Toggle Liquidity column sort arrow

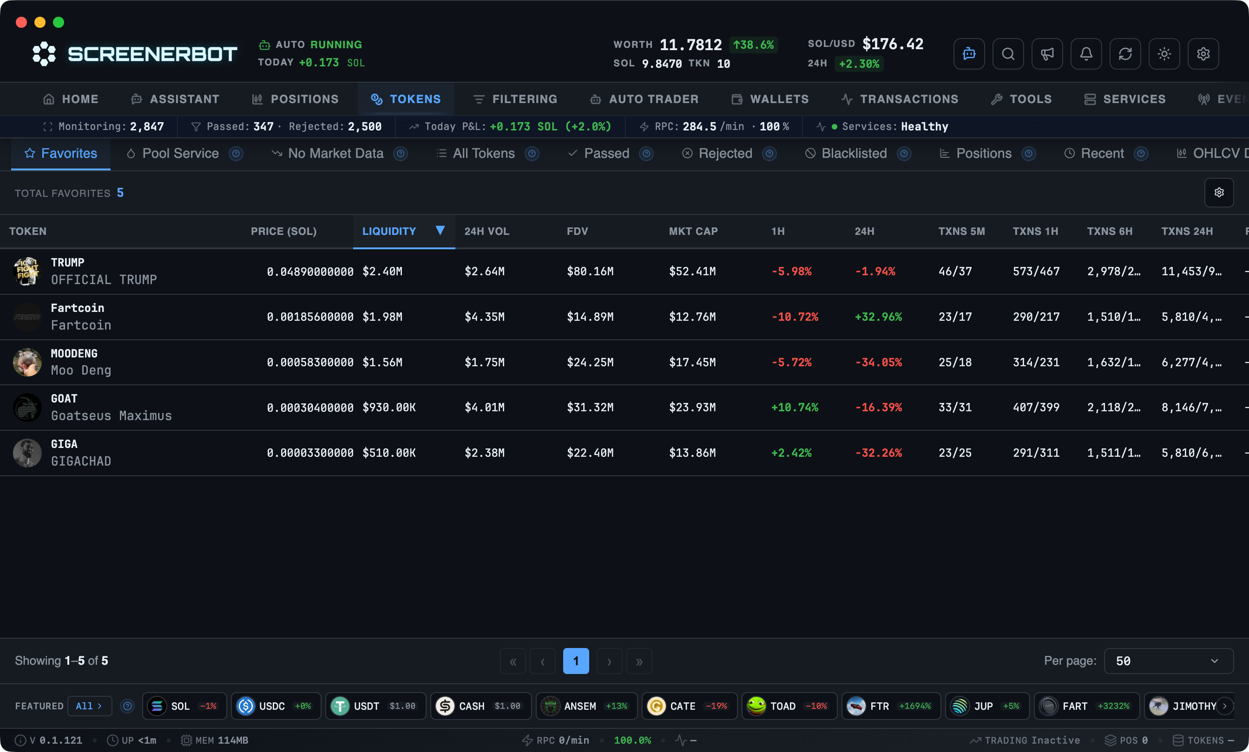click(440, 230)
